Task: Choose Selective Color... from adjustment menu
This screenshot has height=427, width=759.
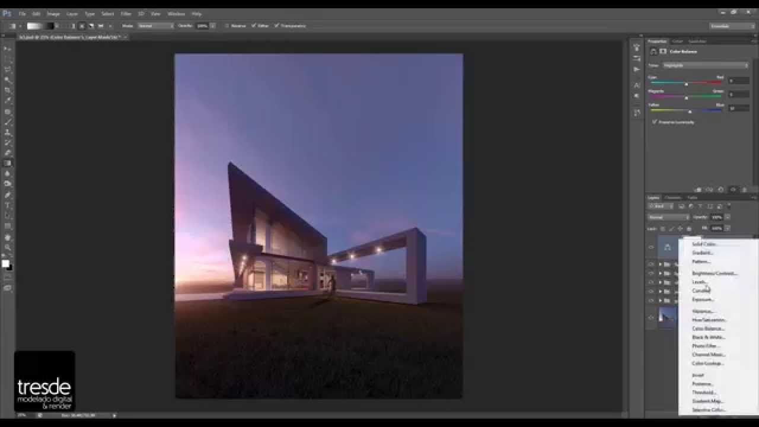Action: pos(709,410)
